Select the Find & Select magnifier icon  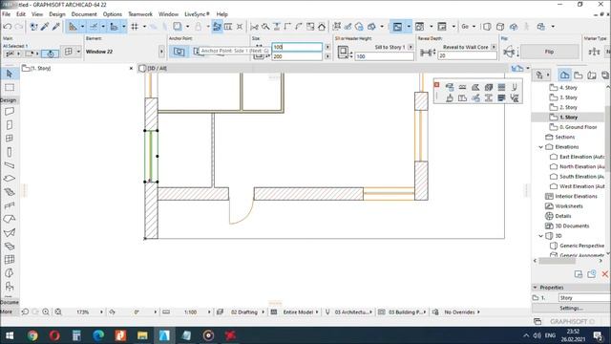(x=265, y=27)
